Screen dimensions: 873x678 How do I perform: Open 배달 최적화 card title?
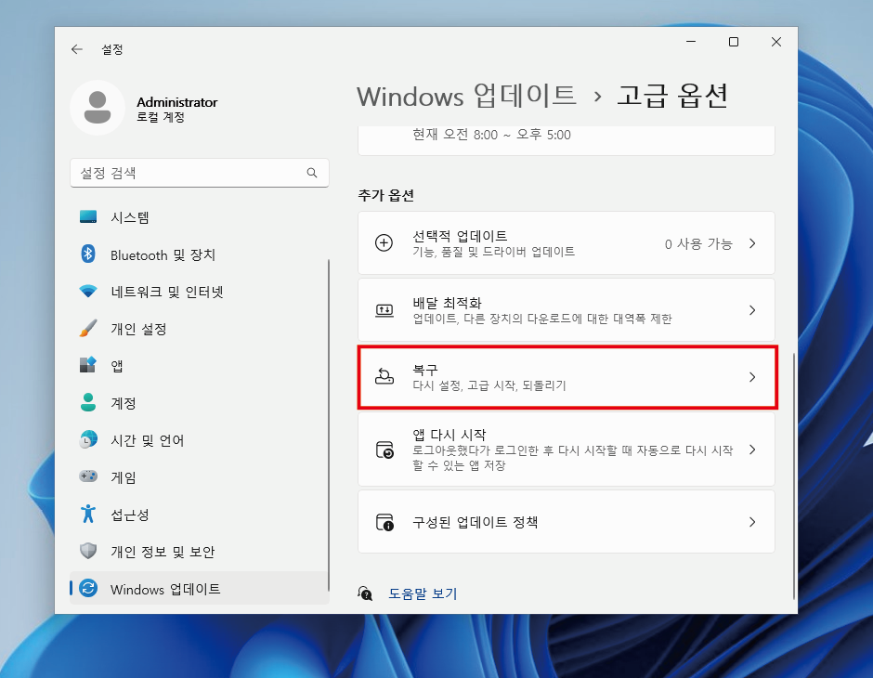447,303
